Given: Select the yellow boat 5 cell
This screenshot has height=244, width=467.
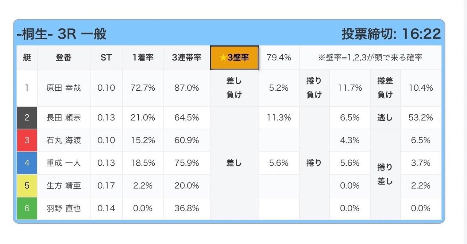Looking at the screenshot, I should click(27, 185).
